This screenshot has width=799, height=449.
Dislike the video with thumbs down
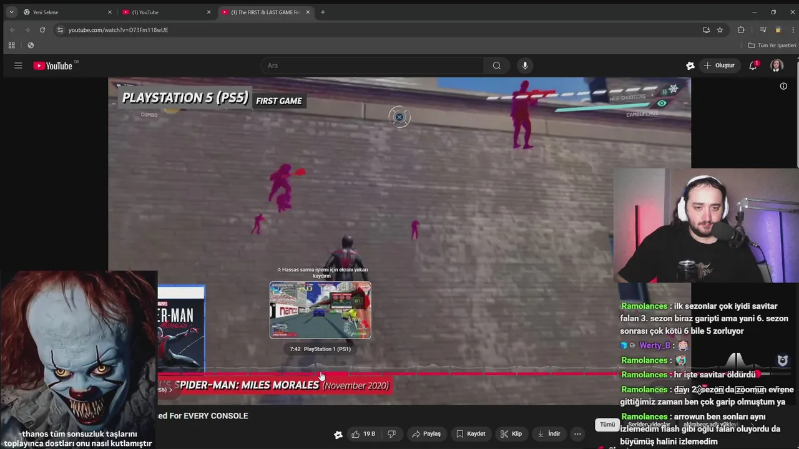[x=392, y=434]
